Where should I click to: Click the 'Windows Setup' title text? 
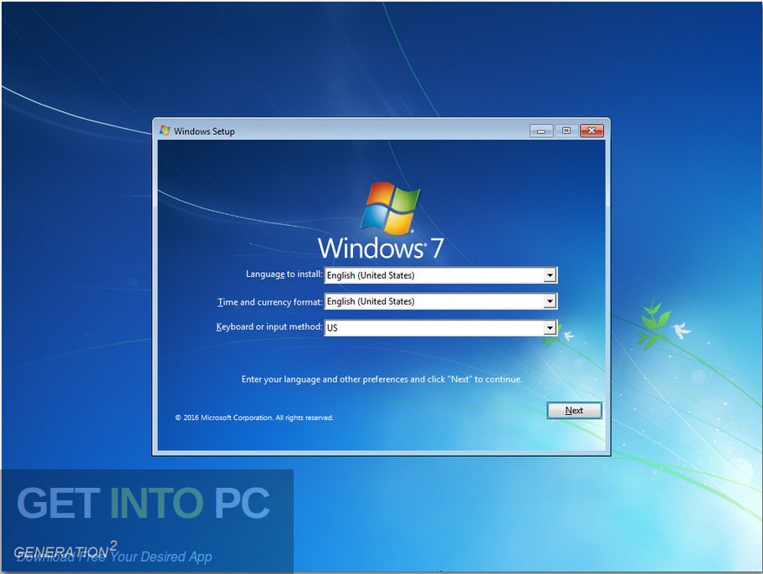click(x=204, y=131)
